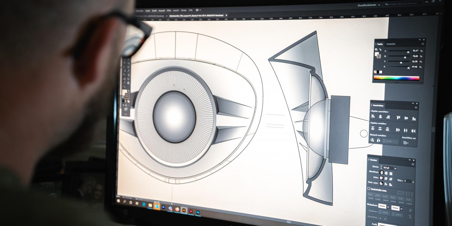Click the C cyan slider handle
The image size is (452, 226).
(x=408, y=52)
